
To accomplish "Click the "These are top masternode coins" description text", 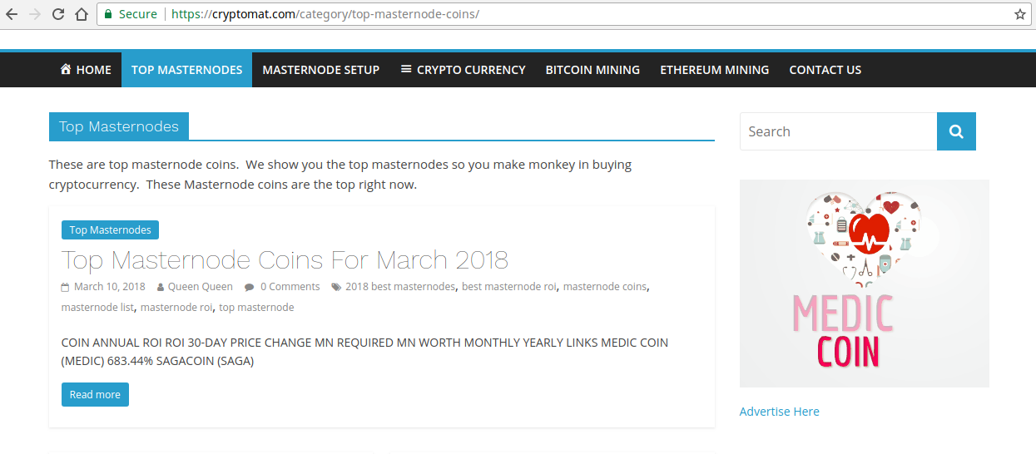I will [340, 175].
